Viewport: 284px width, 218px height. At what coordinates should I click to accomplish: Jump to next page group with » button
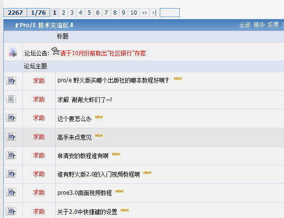pos(145,13)
